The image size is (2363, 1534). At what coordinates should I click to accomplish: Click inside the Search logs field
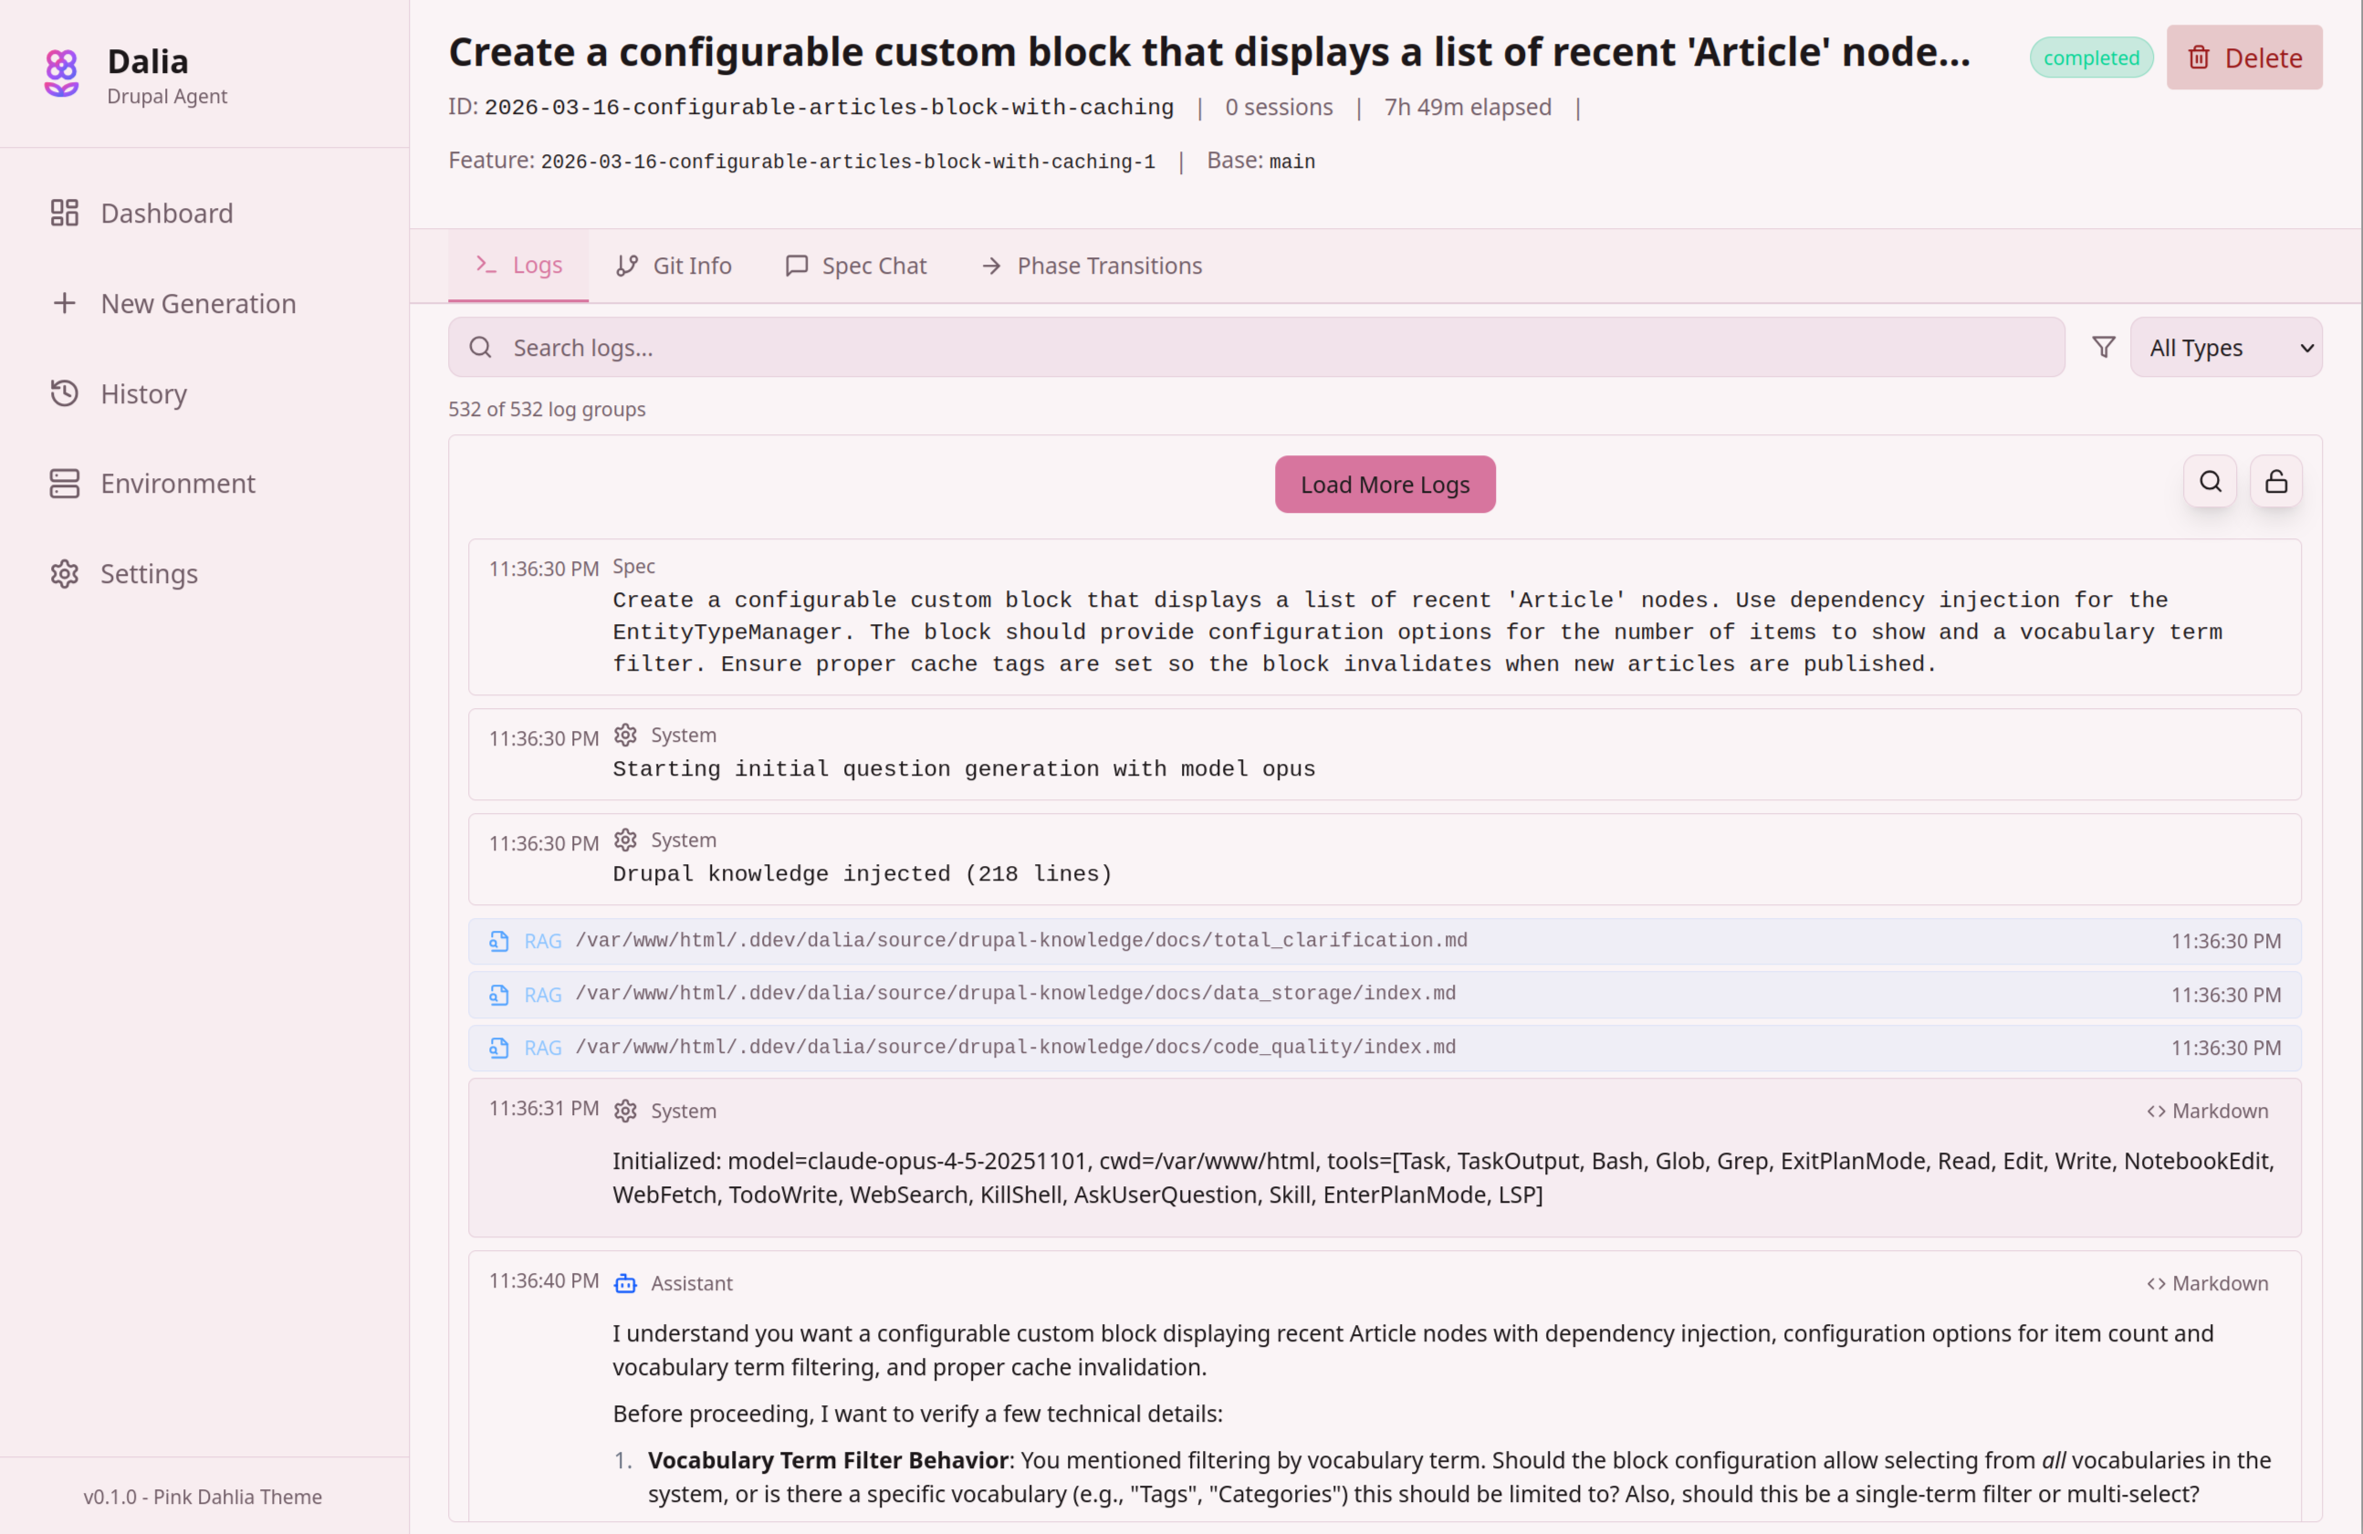click(x=1093, y=347)
